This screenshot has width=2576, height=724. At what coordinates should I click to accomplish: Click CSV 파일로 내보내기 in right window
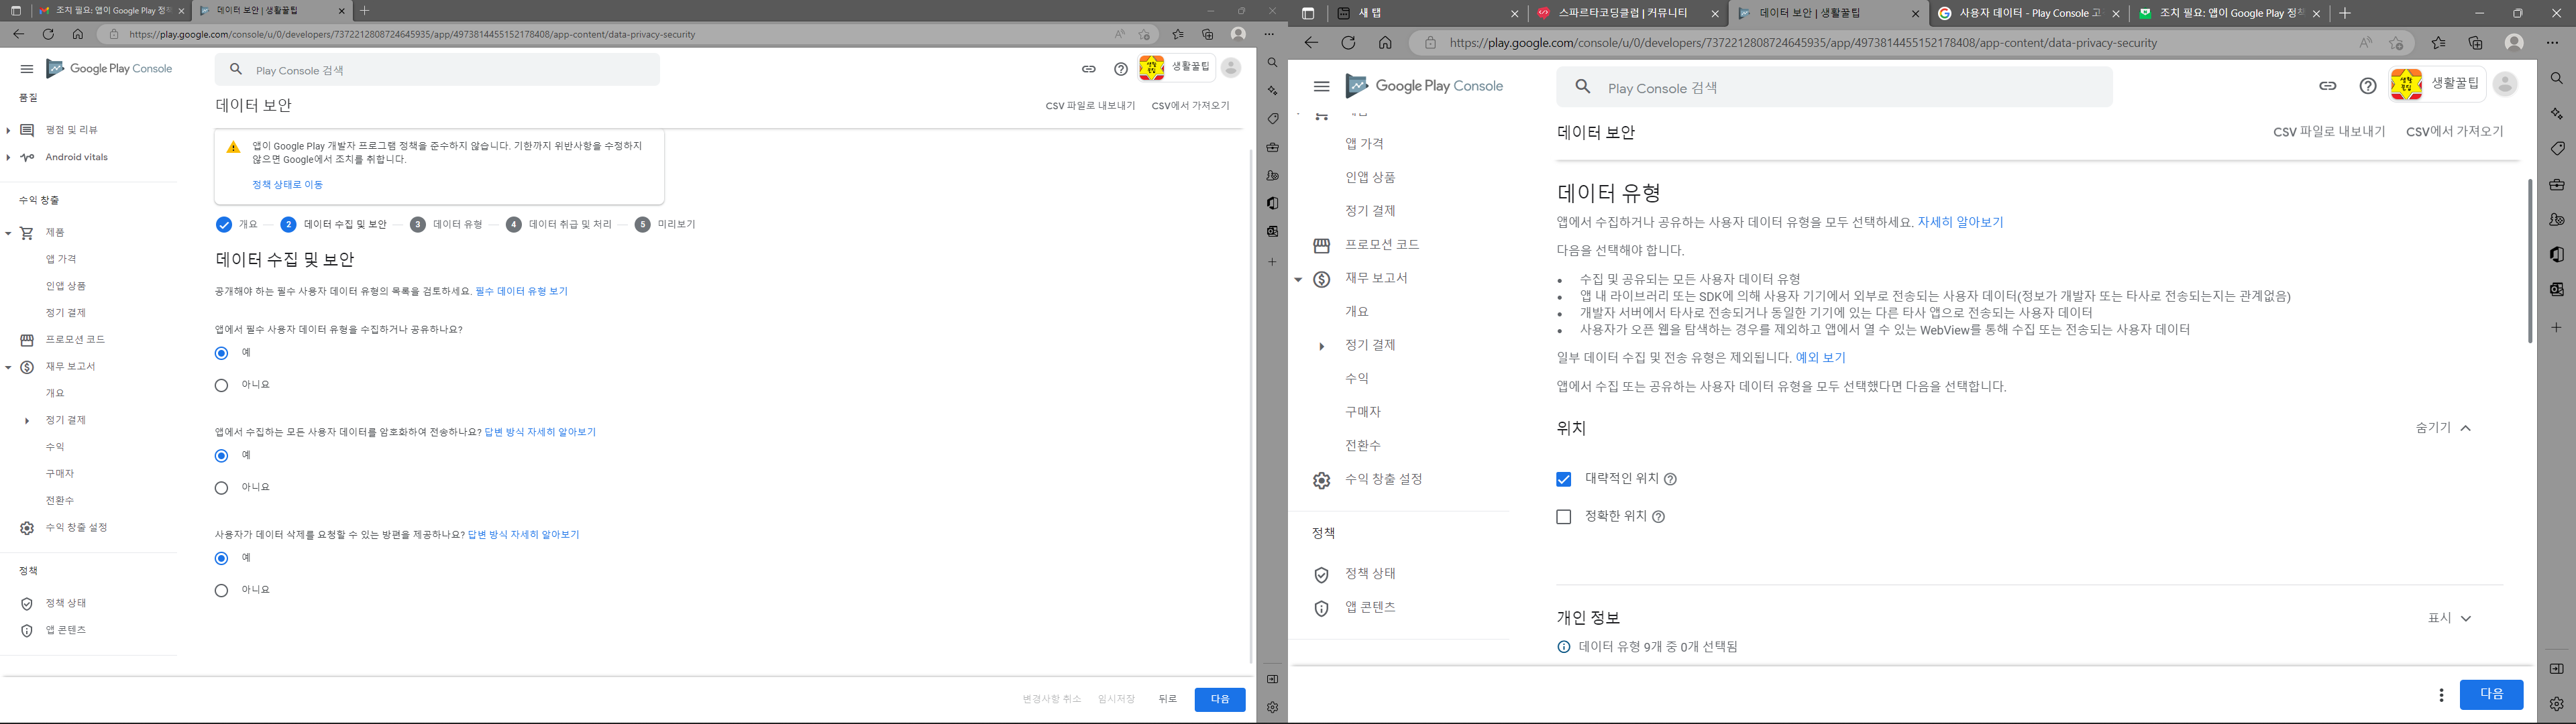tap(2329, 131)
